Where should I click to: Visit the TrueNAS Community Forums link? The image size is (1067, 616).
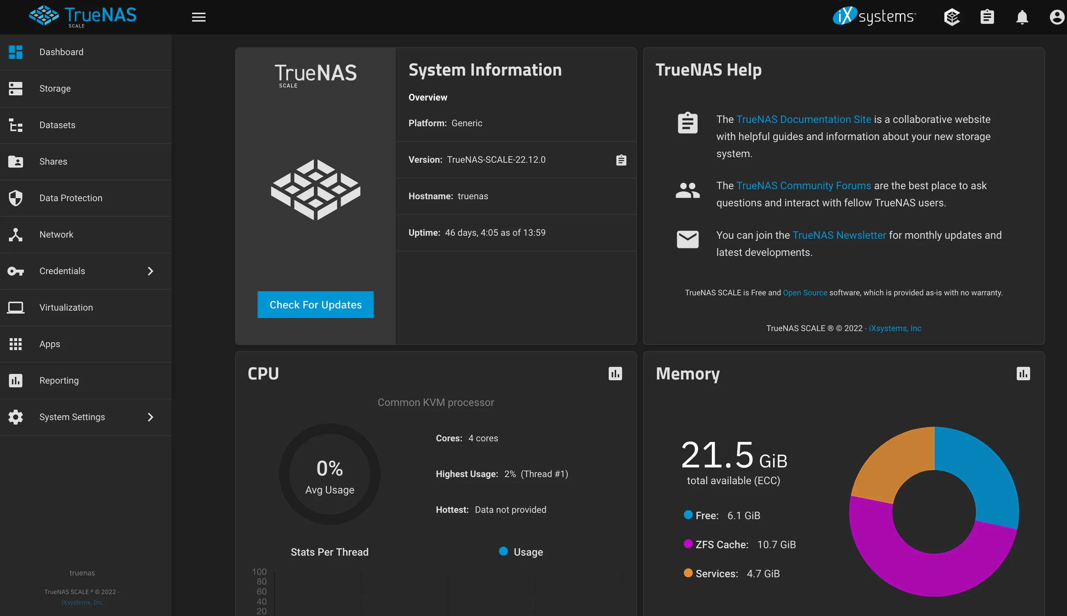pos(803,186)
